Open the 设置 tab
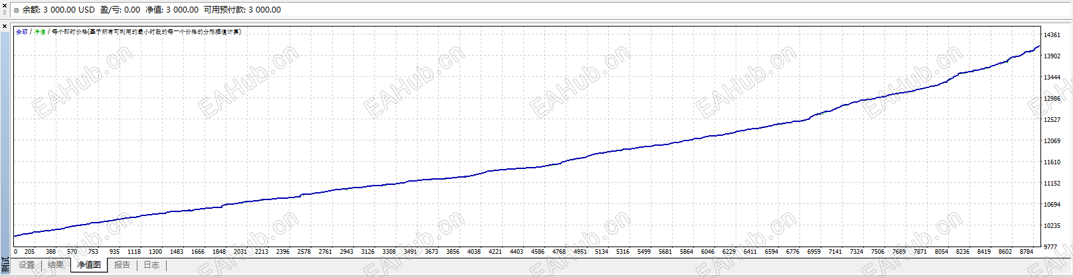Viewport: 1073px width, 277px height. point(27,265)
